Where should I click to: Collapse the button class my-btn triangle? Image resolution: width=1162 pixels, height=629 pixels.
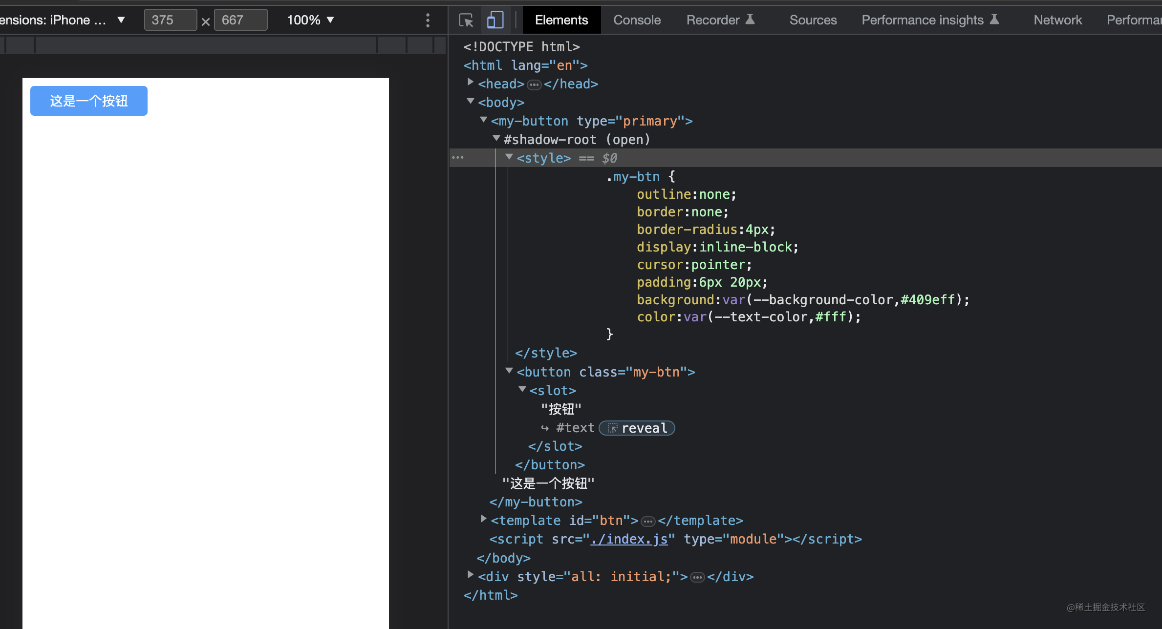click(x=509, y=371)
